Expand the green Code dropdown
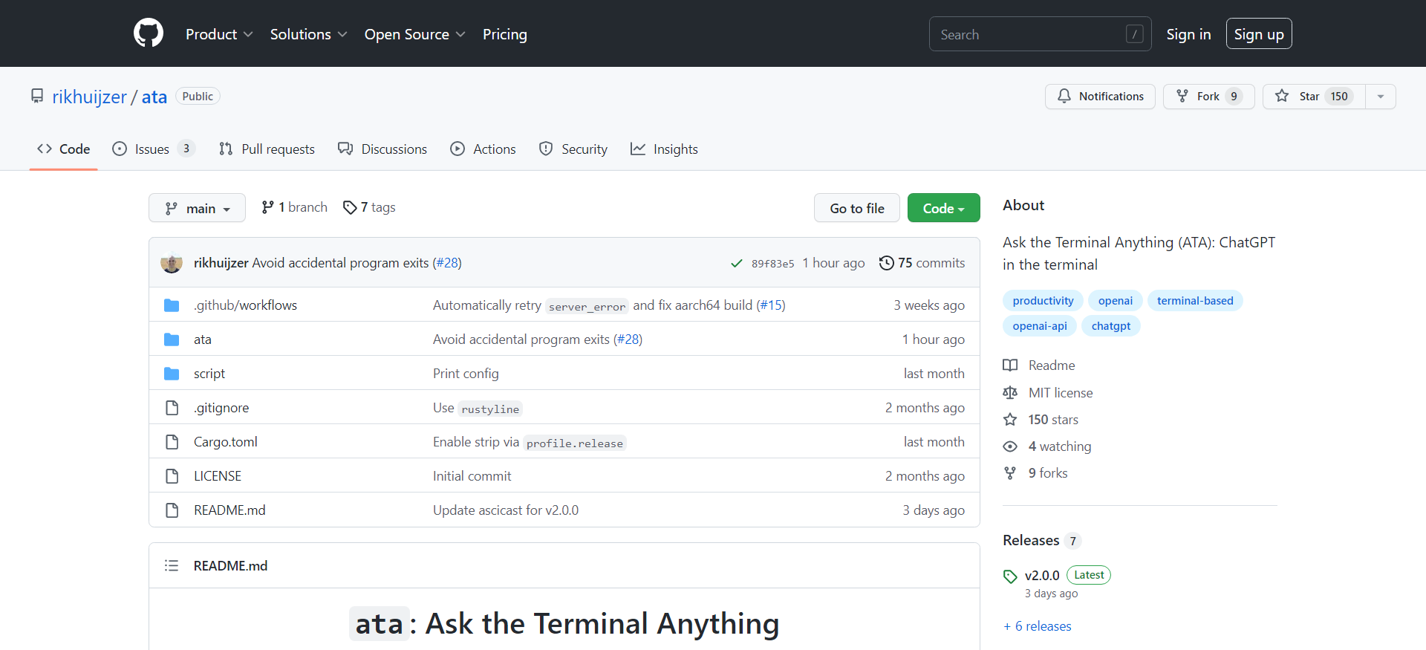The width and height of the screenshot is (1426, 650). click(943, 208)
